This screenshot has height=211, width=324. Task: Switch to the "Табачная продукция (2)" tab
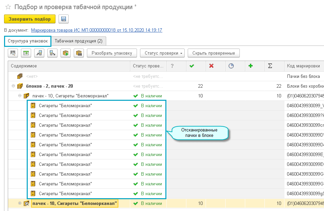click(78, 41)
